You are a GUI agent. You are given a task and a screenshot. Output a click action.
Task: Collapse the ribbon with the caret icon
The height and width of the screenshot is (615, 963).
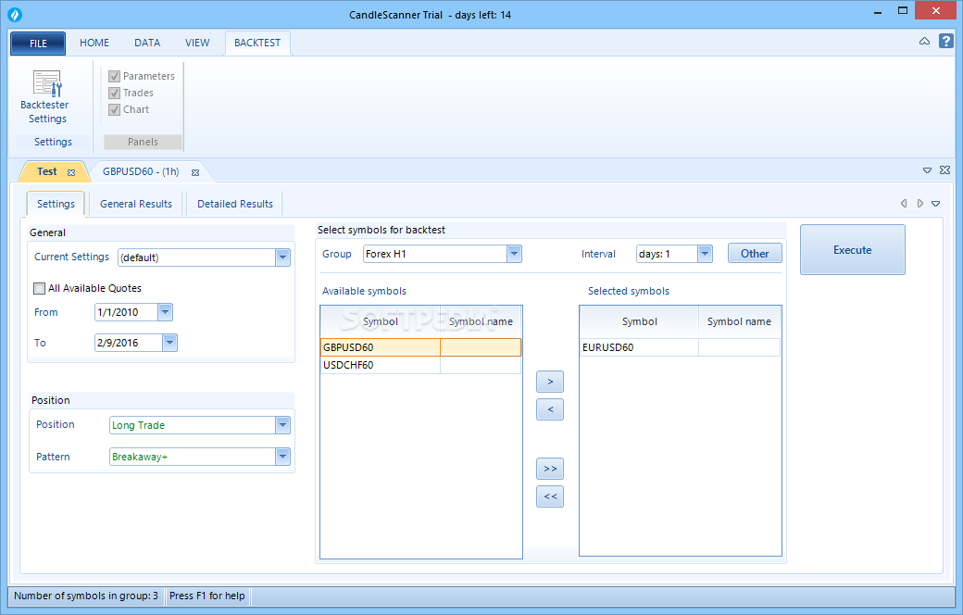point(924,42)
